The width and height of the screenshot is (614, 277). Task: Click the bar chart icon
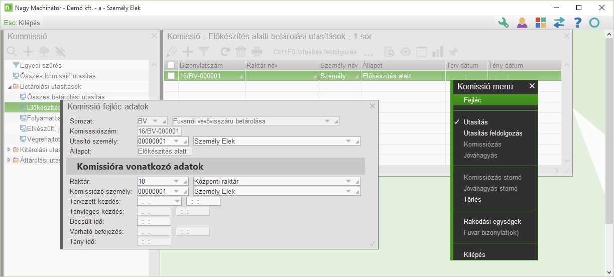point(438,51)
